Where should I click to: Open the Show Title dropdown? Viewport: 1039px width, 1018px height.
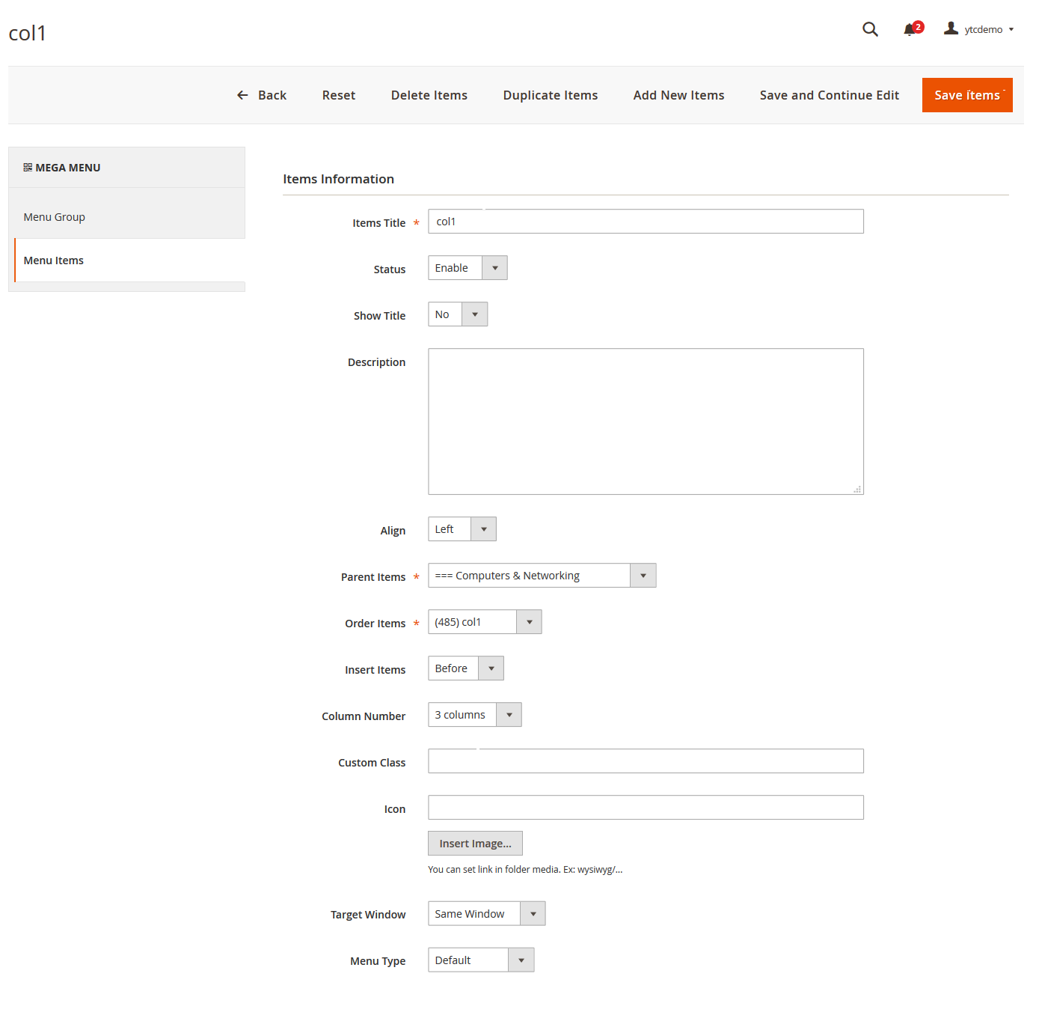[458, 314]
